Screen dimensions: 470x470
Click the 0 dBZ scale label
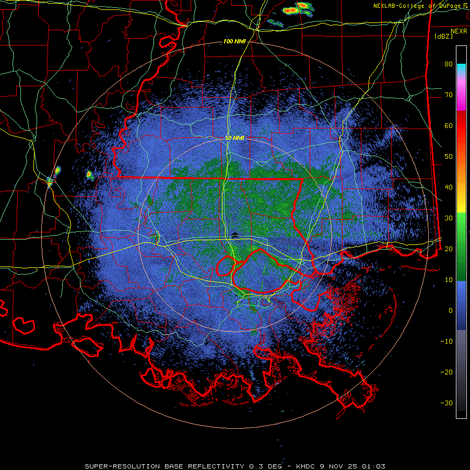451,311
